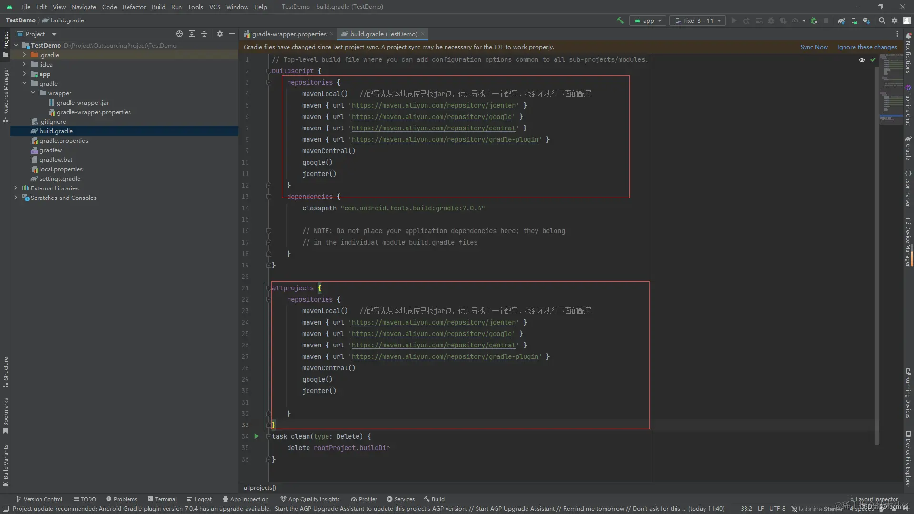Click the Tabnine Starter status widget
This screenshot has height=514, width=914.
pos(817,509)
